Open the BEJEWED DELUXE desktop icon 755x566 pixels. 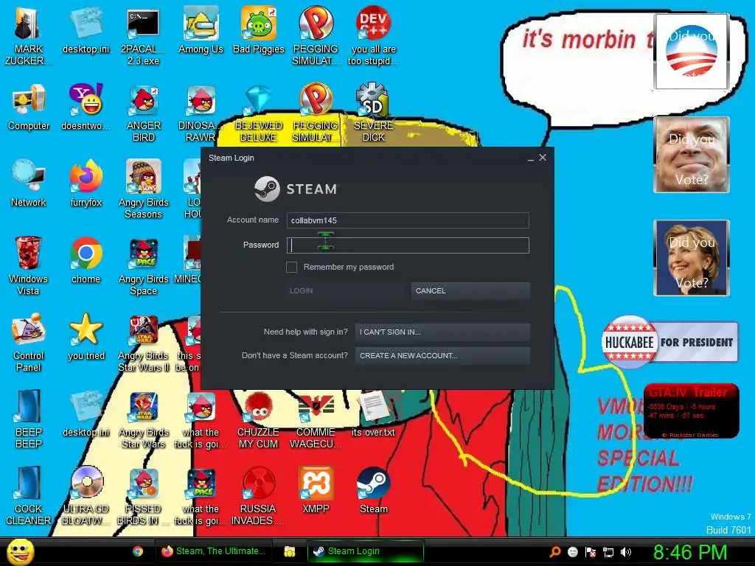point(259,113)
